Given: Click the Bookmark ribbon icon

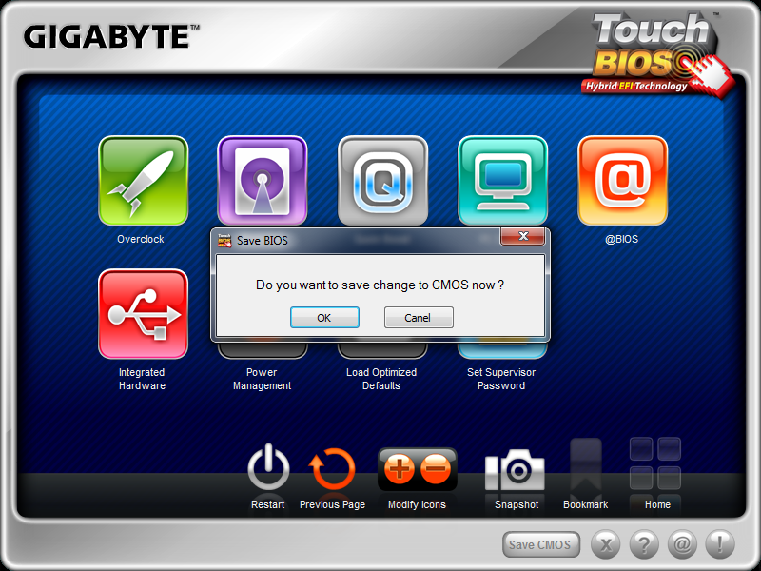Looking at the screenshot, I should pyautogui.click(x=586, y=465).
